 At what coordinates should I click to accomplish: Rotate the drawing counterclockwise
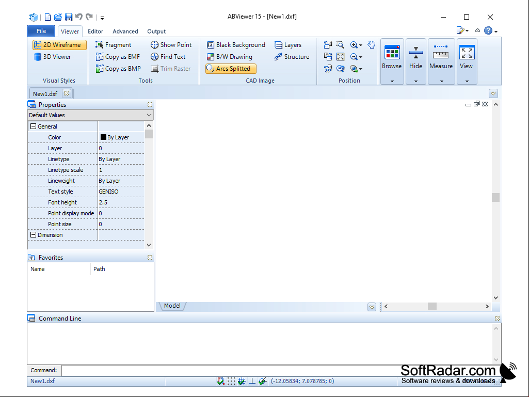coord(328,44)
